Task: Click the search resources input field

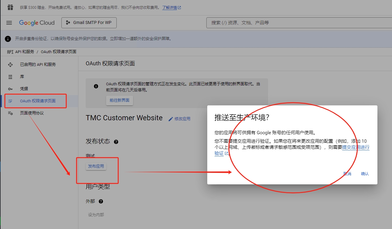Action: pyautogui.click(x=299, y=23)
